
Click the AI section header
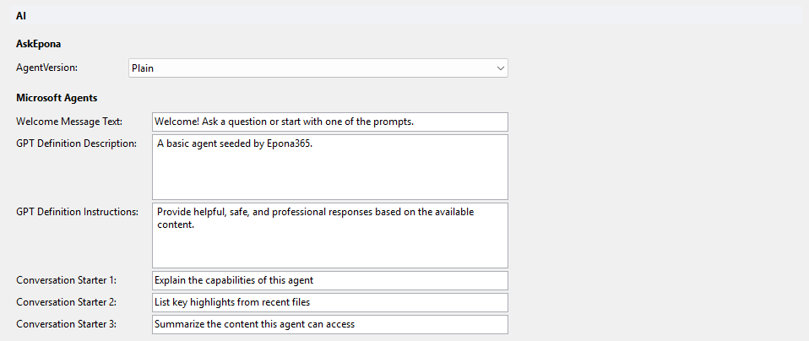pos(405,16)
